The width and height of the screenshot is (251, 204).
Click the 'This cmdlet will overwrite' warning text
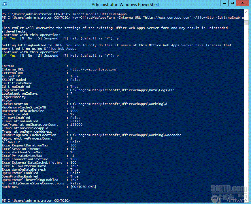tap(115, 30)
